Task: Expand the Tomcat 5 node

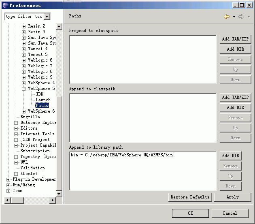Action: 24,55
